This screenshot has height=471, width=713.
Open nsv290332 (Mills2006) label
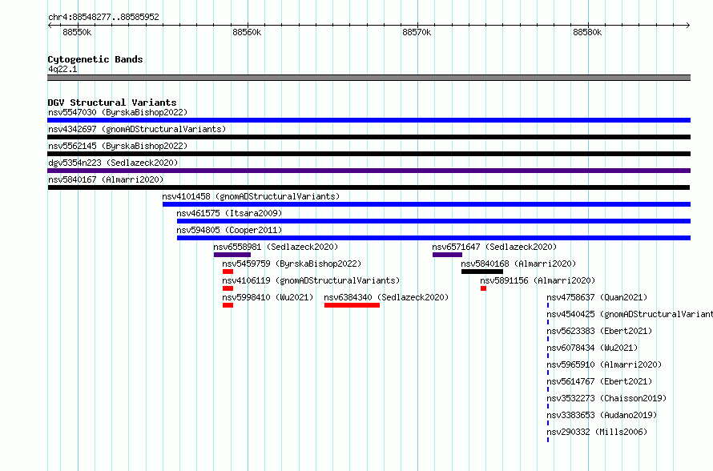coord(597,432)
